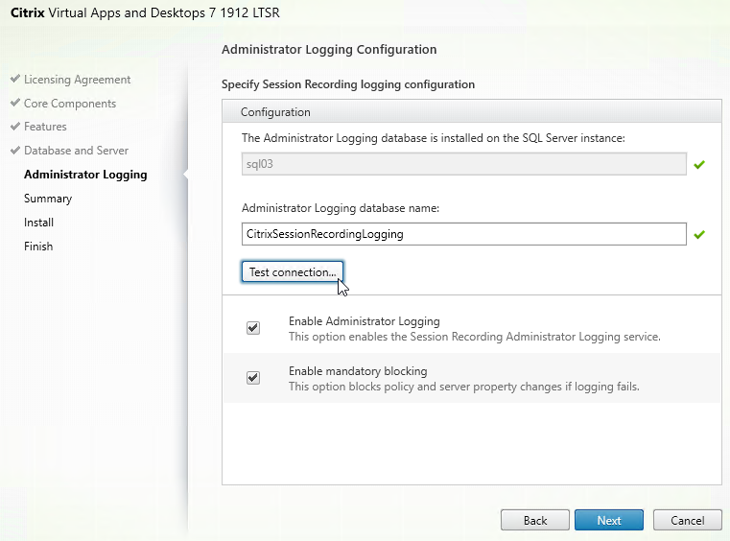Select Summary step in sidebar
Screen dimensions: 730x541
point(48,199)
